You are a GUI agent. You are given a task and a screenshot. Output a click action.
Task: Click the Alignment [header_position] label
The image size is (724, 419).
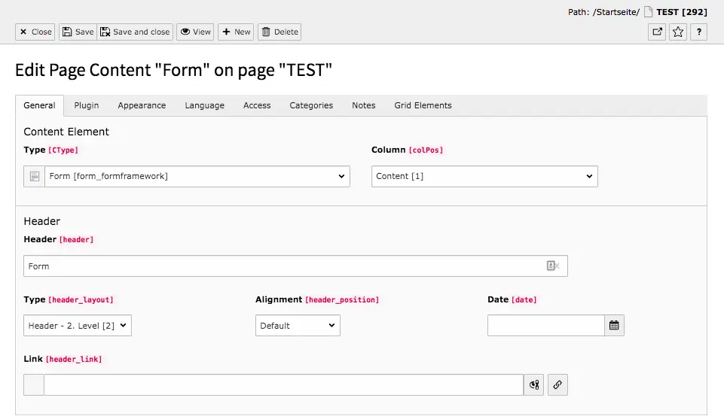(x=317, y=299)
